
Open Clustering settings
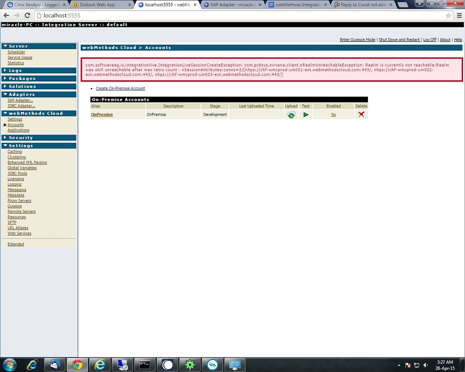(x=17, y=157)
